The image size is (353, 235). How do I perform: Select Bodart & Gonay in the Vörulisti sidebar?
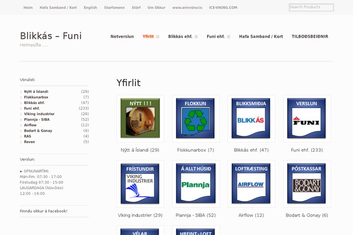pyautogui.click(x=38, y=130)
